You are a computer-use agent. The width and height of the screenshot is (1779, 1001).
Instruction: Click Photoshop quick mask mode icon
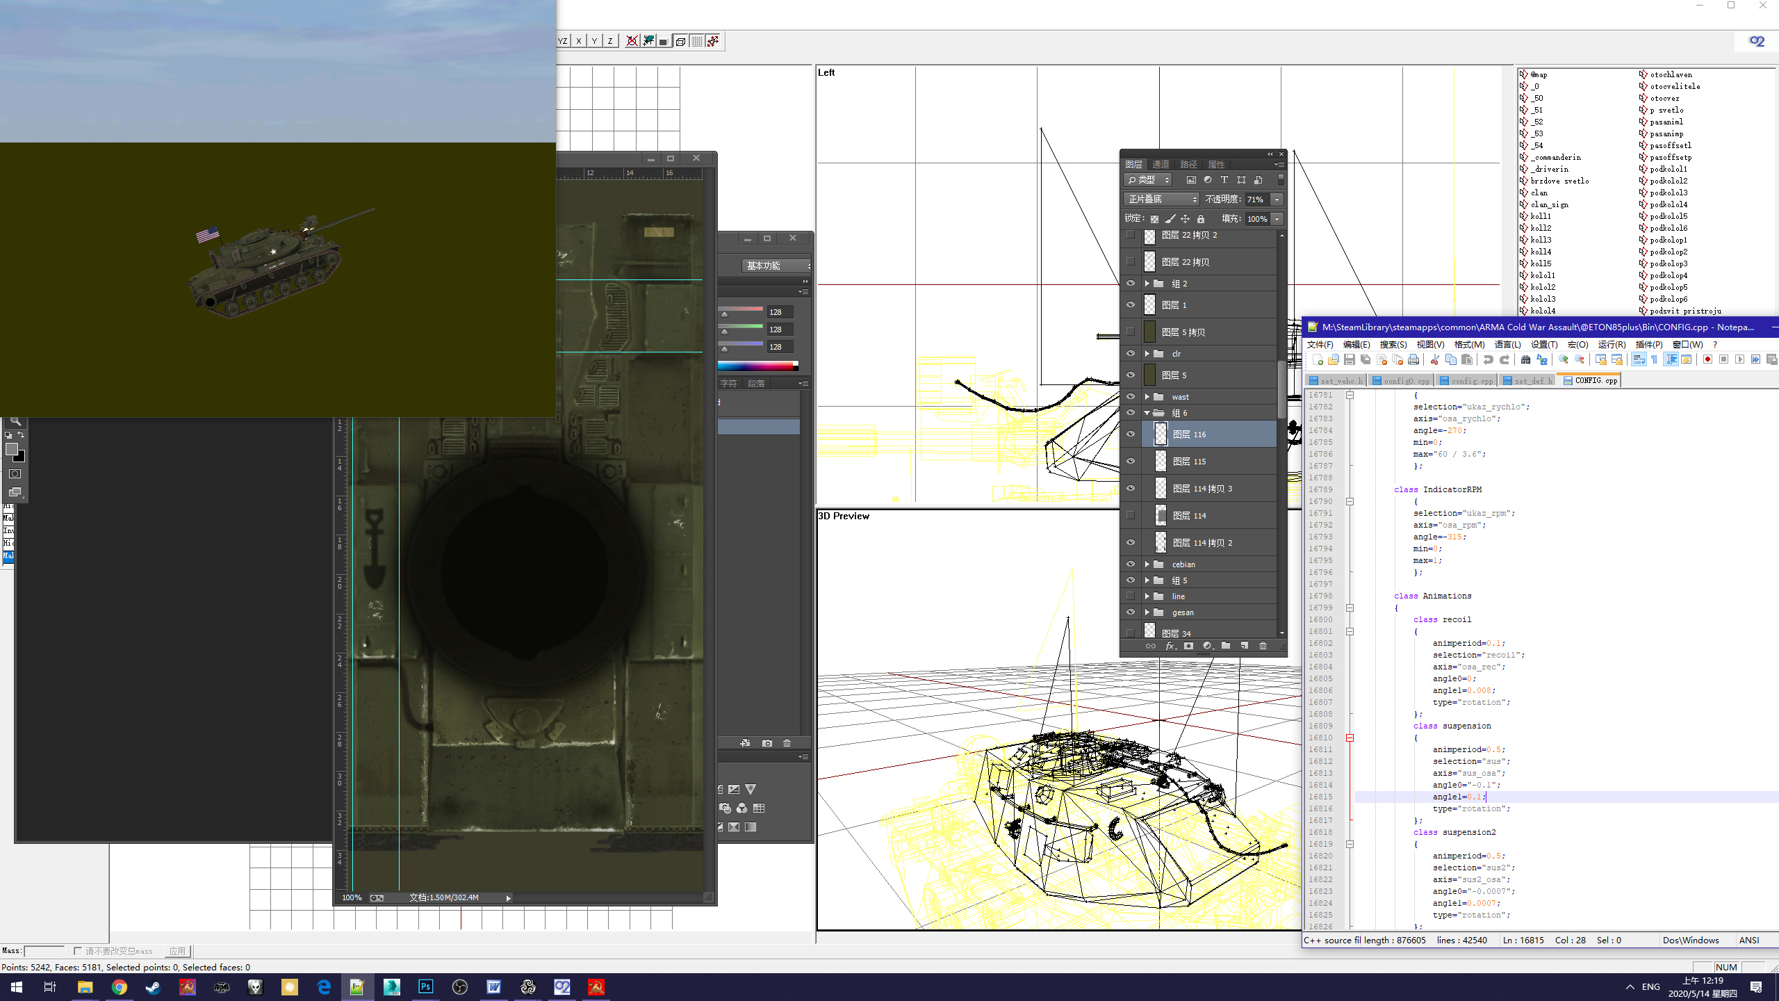(15, 474)
